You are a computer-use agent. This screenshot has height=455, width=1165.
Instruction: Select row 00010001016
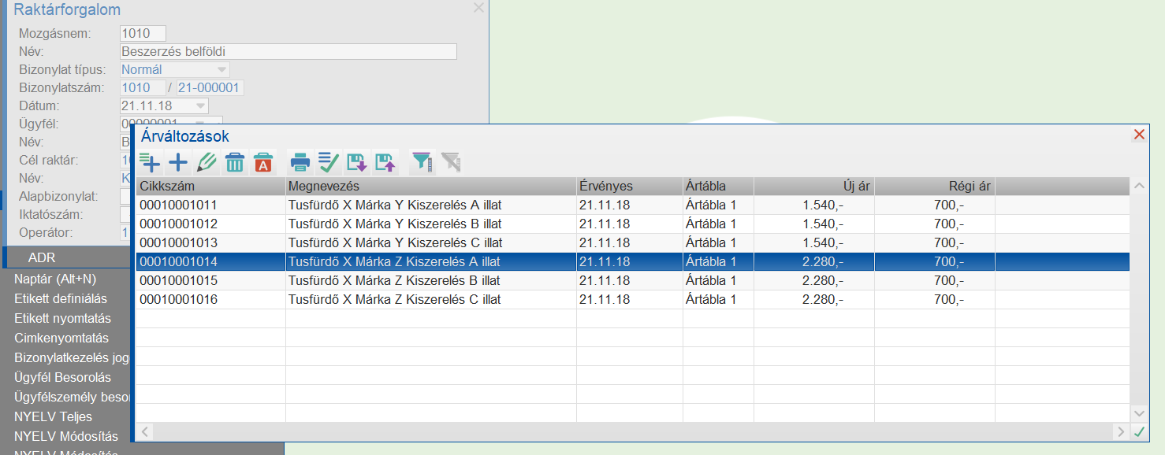point(633,299)
